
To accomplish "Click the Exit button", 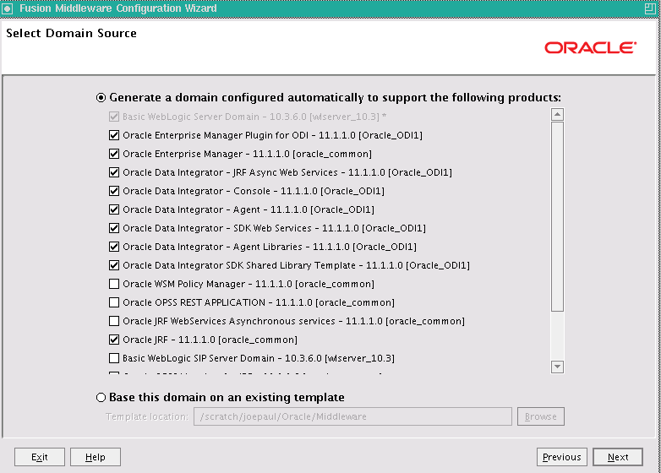I will pyautogui.click(x=40, y=457).
